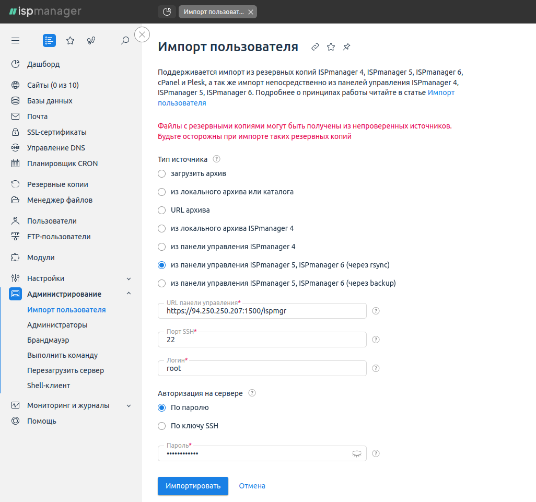Open sidebar favorites star icon
The height and width of the screenshot is (502, 536).
[71, 41]
